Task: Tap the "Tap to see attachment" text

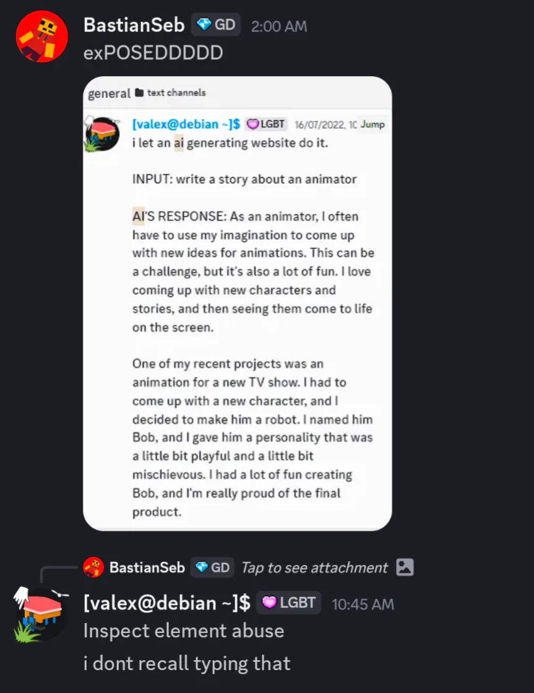Action: (314, 567)
